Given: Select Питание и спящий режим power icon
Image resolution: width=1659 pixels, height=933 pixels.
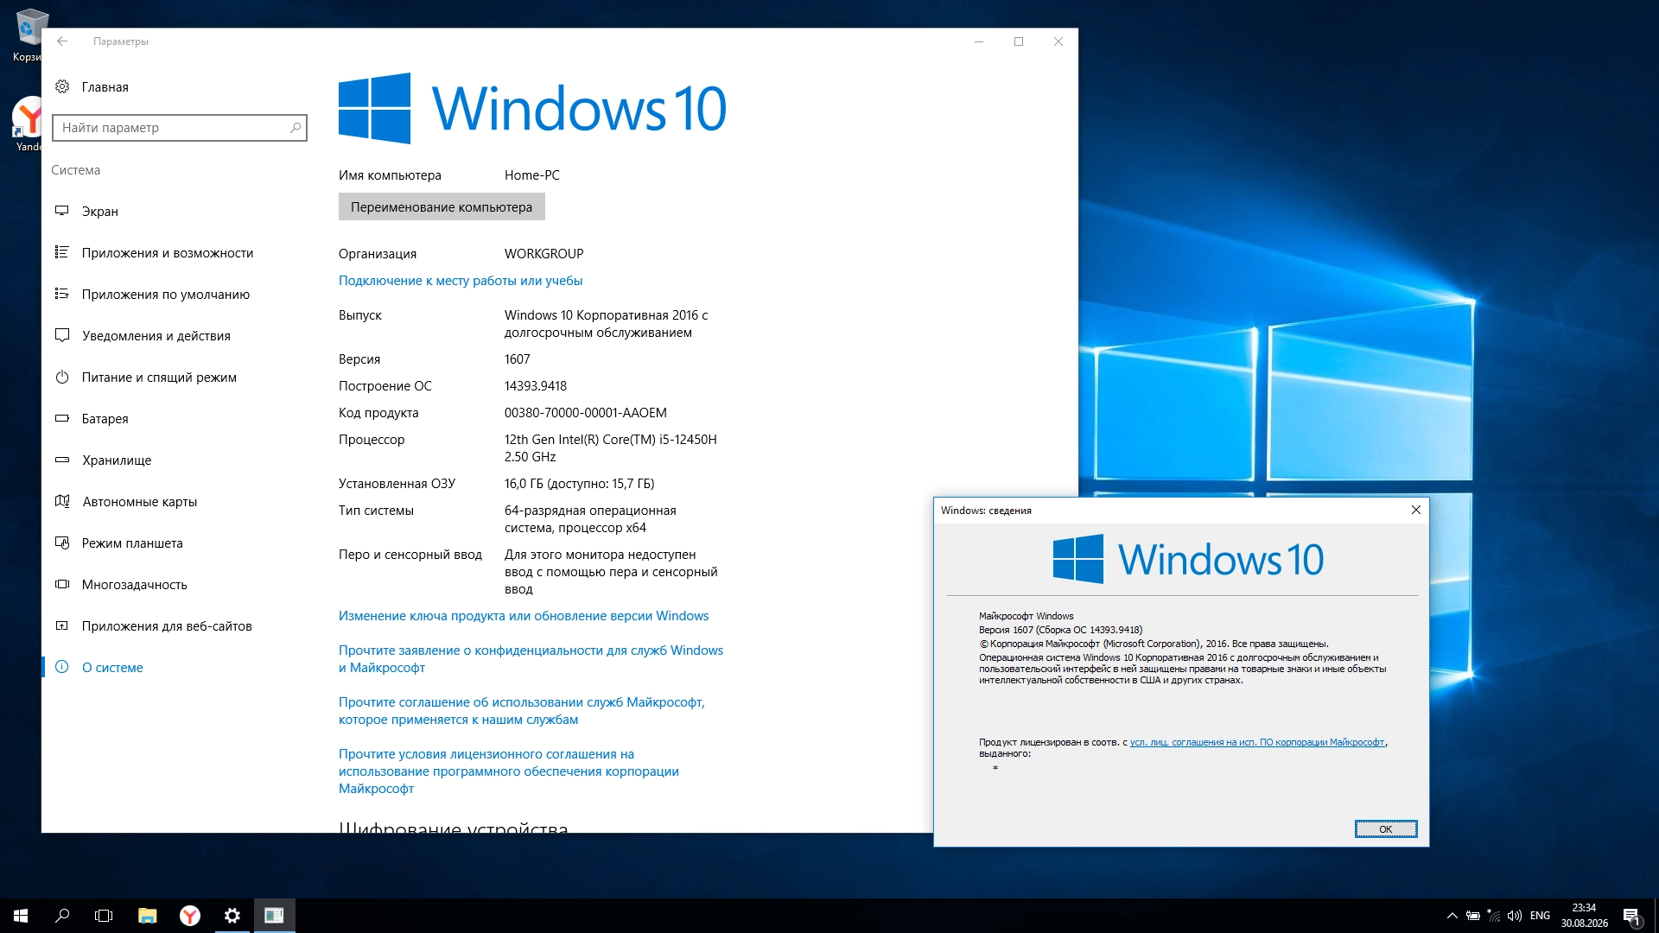Looking at the screenshot, I should (x=62, y=377).
